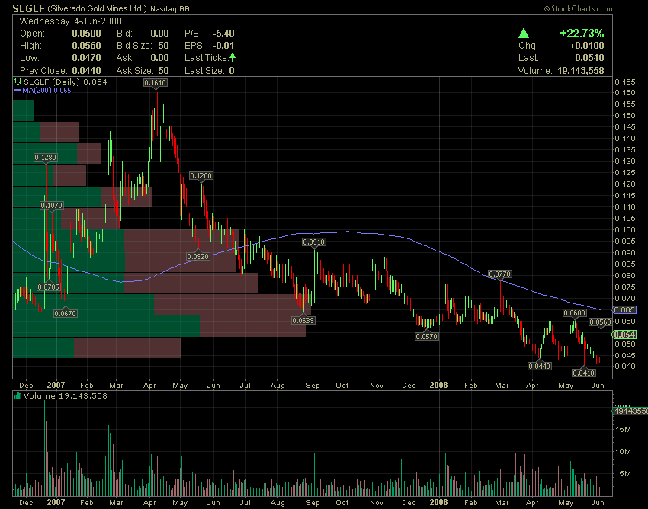Click the header Volume 19,143,558 figure
Screen dimensions: 648x509
click(581, 71)
